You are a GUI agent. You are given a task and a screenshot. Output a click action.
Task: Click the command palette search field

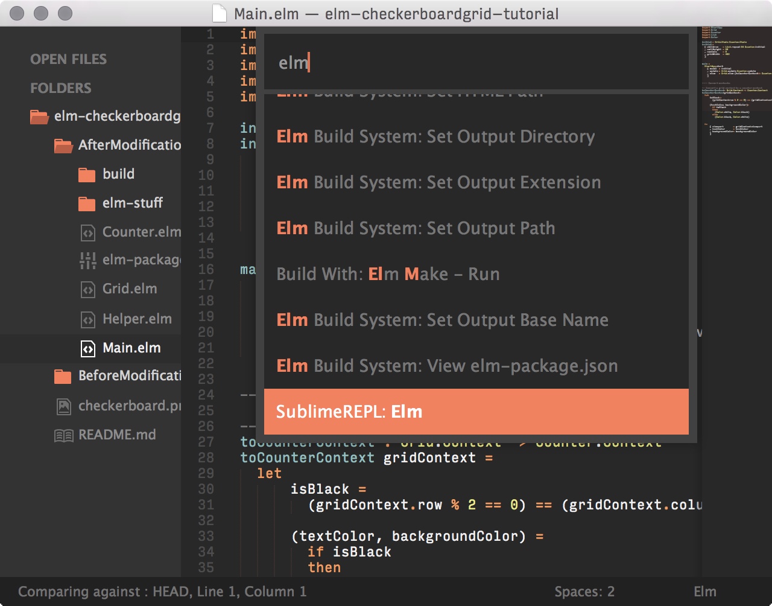click(476, 62)
